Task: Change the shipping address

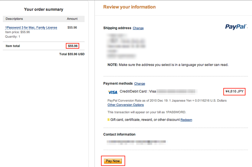Action: coord(138,28)
